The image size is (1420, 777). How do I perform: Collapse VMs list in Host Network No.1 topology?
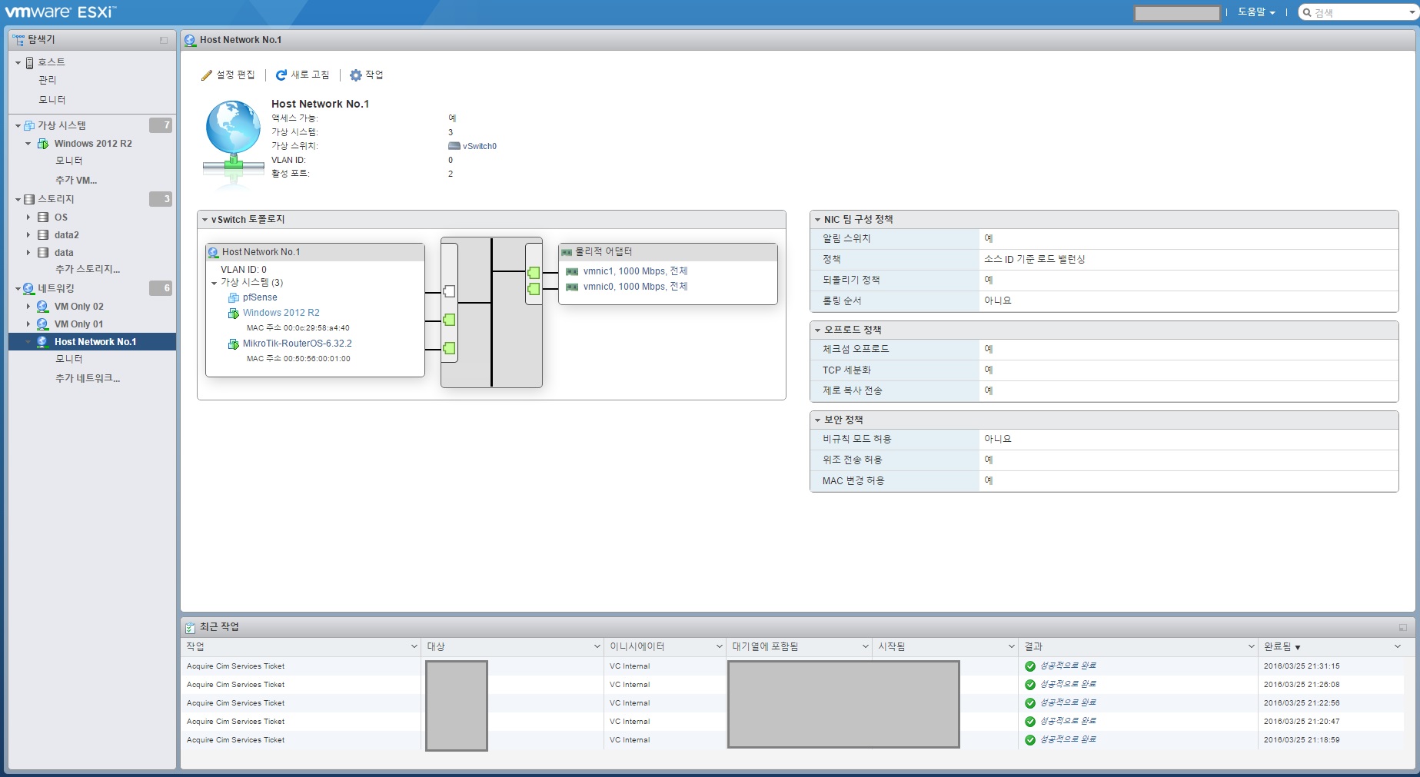click(214, 283)
